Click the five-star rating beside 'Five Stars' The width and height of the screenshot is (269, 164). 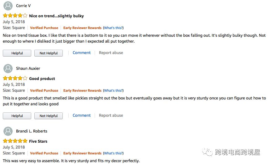[x=15, y=141]
